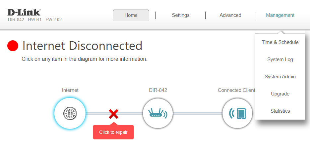The height and width of the screenshot is (150, 310).
Task: Click the DIR-842 router icon
Action: coord(158,114)
